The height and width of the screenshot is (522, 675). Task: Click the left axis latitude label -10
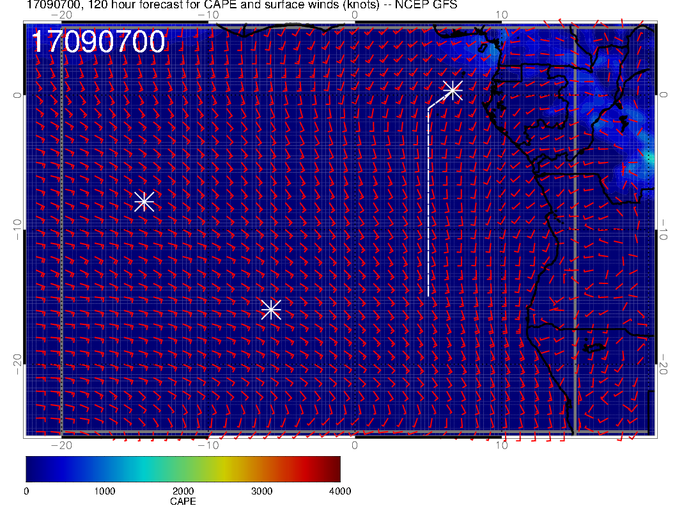coord(17,230)
